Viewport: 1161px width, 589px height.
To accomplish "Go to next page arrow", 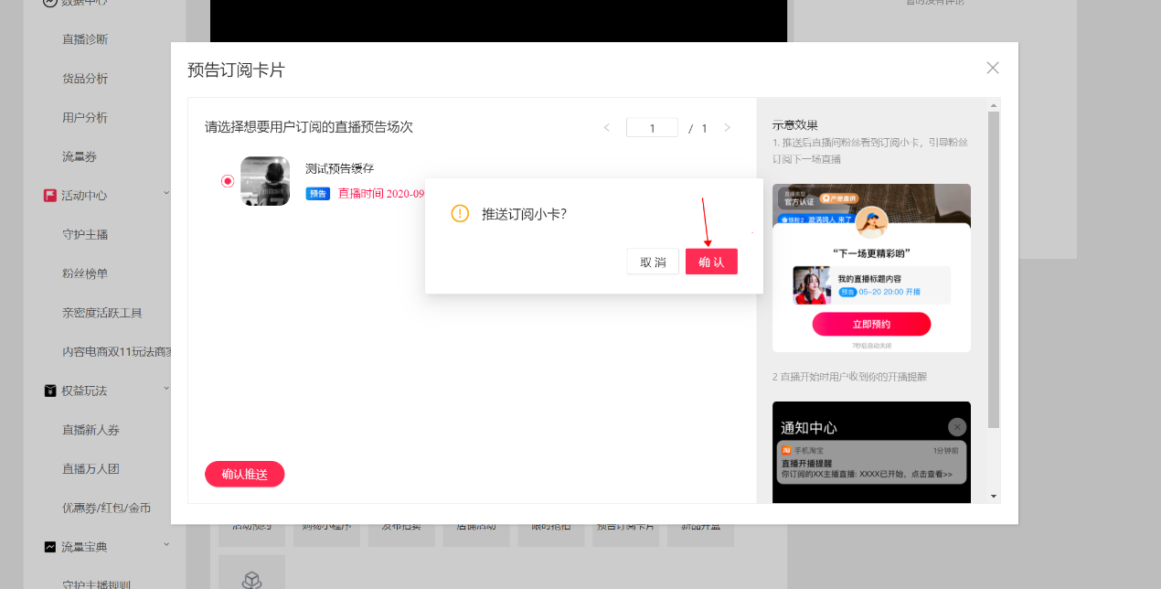I will click(728, 128).
